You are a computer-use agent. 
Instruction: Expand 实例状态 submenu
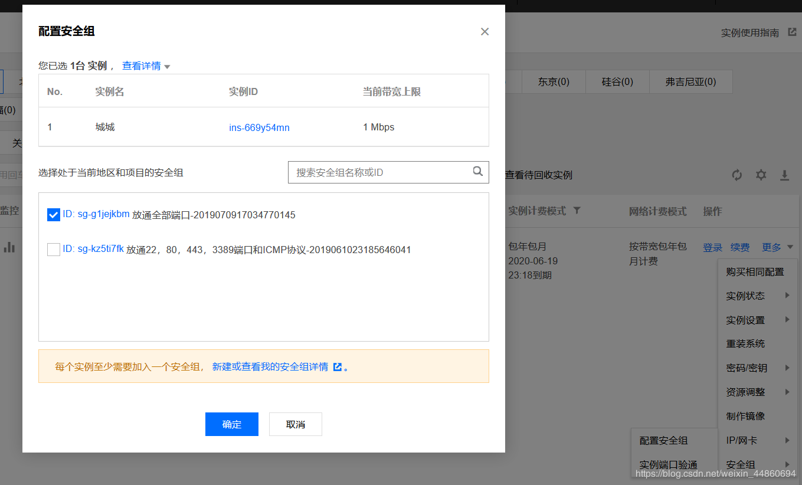pyautogui.click(x=758, y=296)
